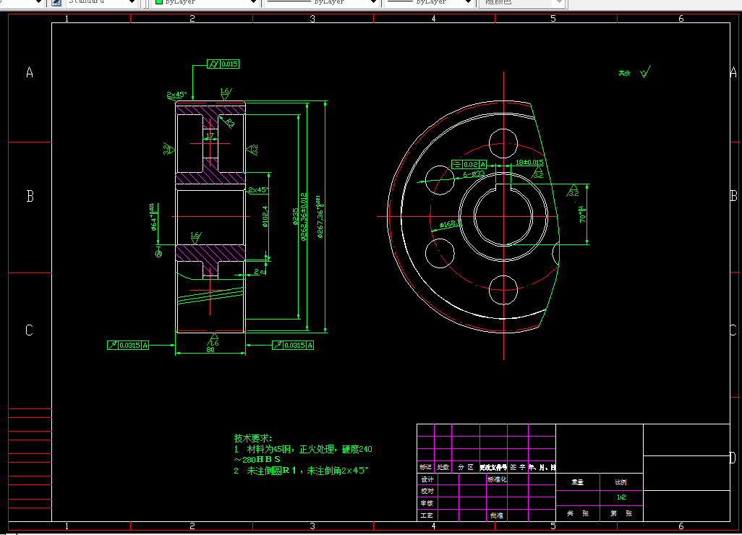Select zone number 6 on bottom border

681,526
